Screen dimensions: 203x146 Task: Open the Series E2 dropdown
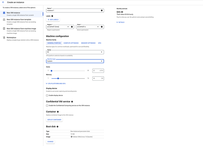75,52
